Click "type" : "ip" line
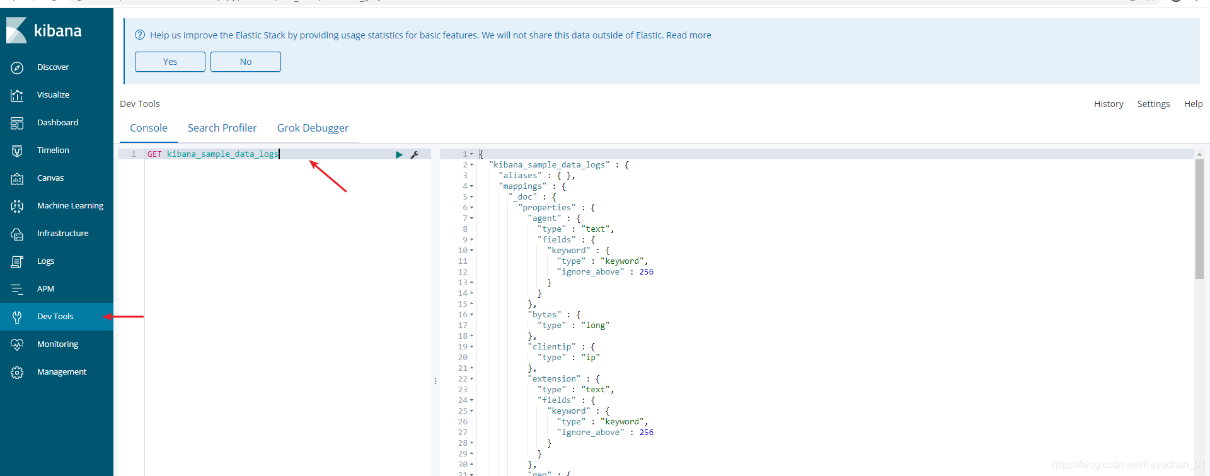The image size is (1210, 476). pyautogui.click(x=568, y=358)
